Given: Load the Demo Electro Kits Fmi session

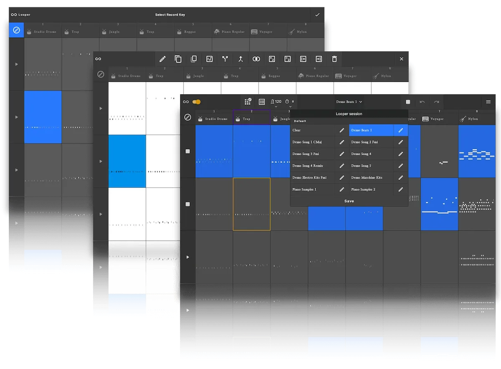Looking at the screenshot, I should pos(313,177).
